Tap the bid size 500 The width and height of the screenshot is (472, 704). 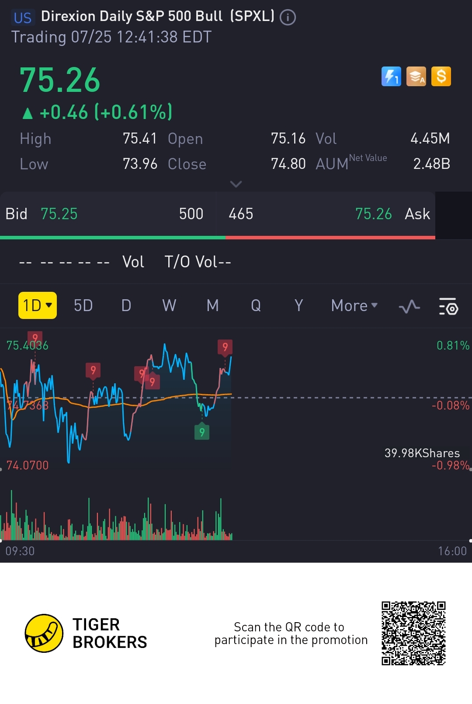click(x=191, y=214)
